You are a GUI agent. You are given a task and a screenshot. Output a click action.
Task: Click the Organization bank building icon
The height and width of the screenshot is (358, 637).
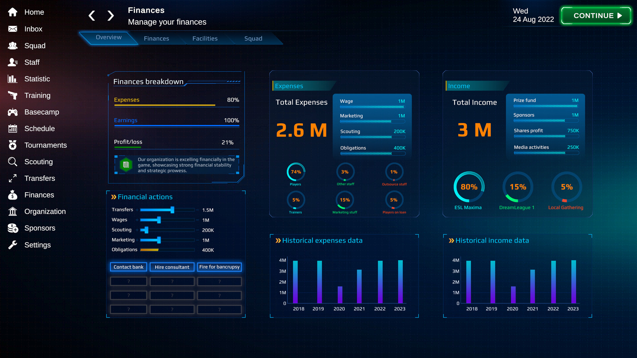coord(13,211)
